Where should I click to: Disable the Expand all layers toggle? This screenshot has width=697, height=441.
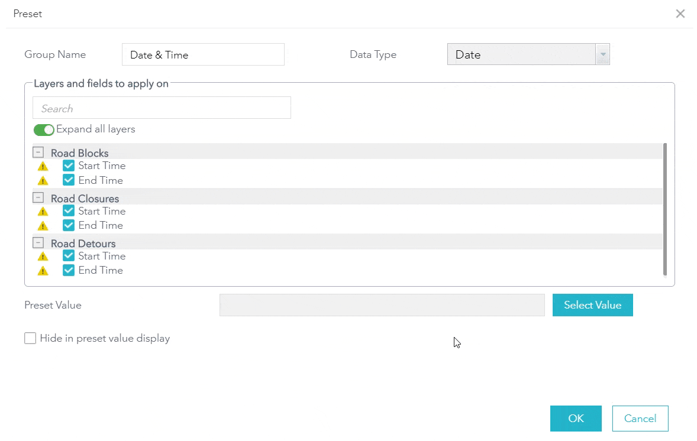pyautogui.click(x=44, y=129)
